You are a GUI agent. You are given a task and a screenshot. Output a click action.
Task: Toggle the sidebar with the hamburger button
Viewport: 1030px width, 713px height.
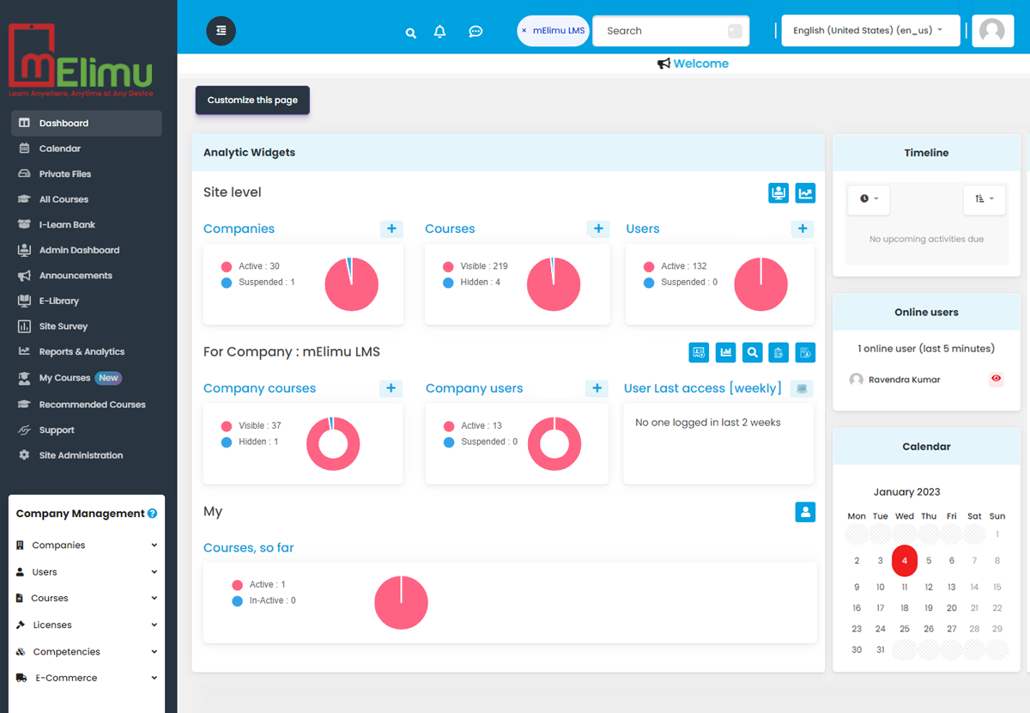[221, 31]
